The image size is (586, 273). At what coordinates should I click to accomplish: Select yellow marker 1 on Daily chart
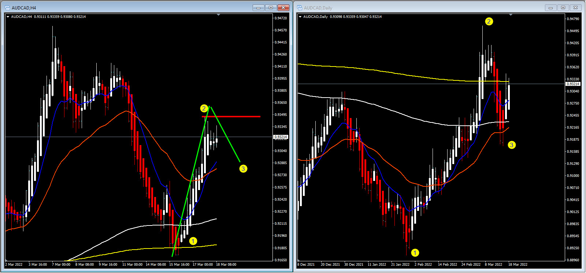(415, 253)
